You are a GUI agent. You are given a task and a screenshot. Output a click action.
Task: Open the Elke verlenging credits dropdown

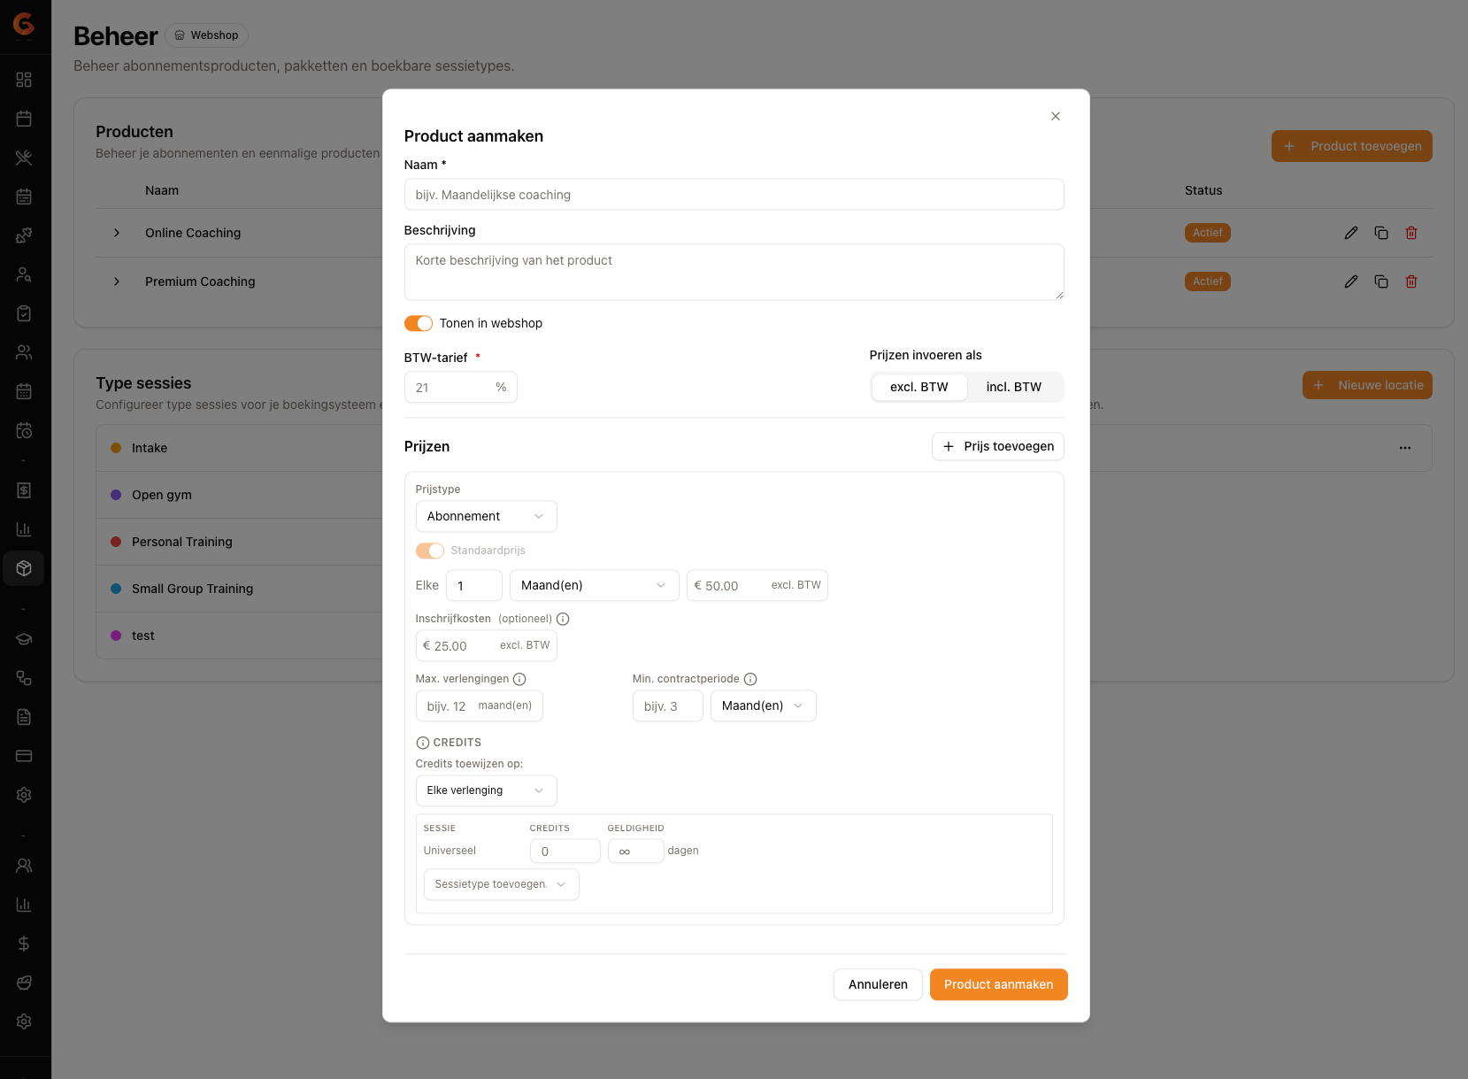tap(487, 790)
